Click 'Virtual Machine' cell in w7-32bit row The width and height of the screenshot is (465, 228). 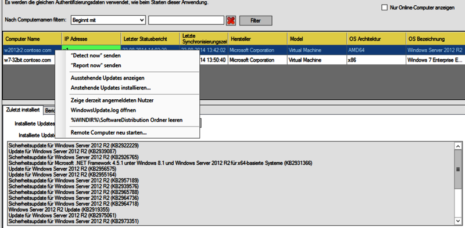(x=317, y=60)
